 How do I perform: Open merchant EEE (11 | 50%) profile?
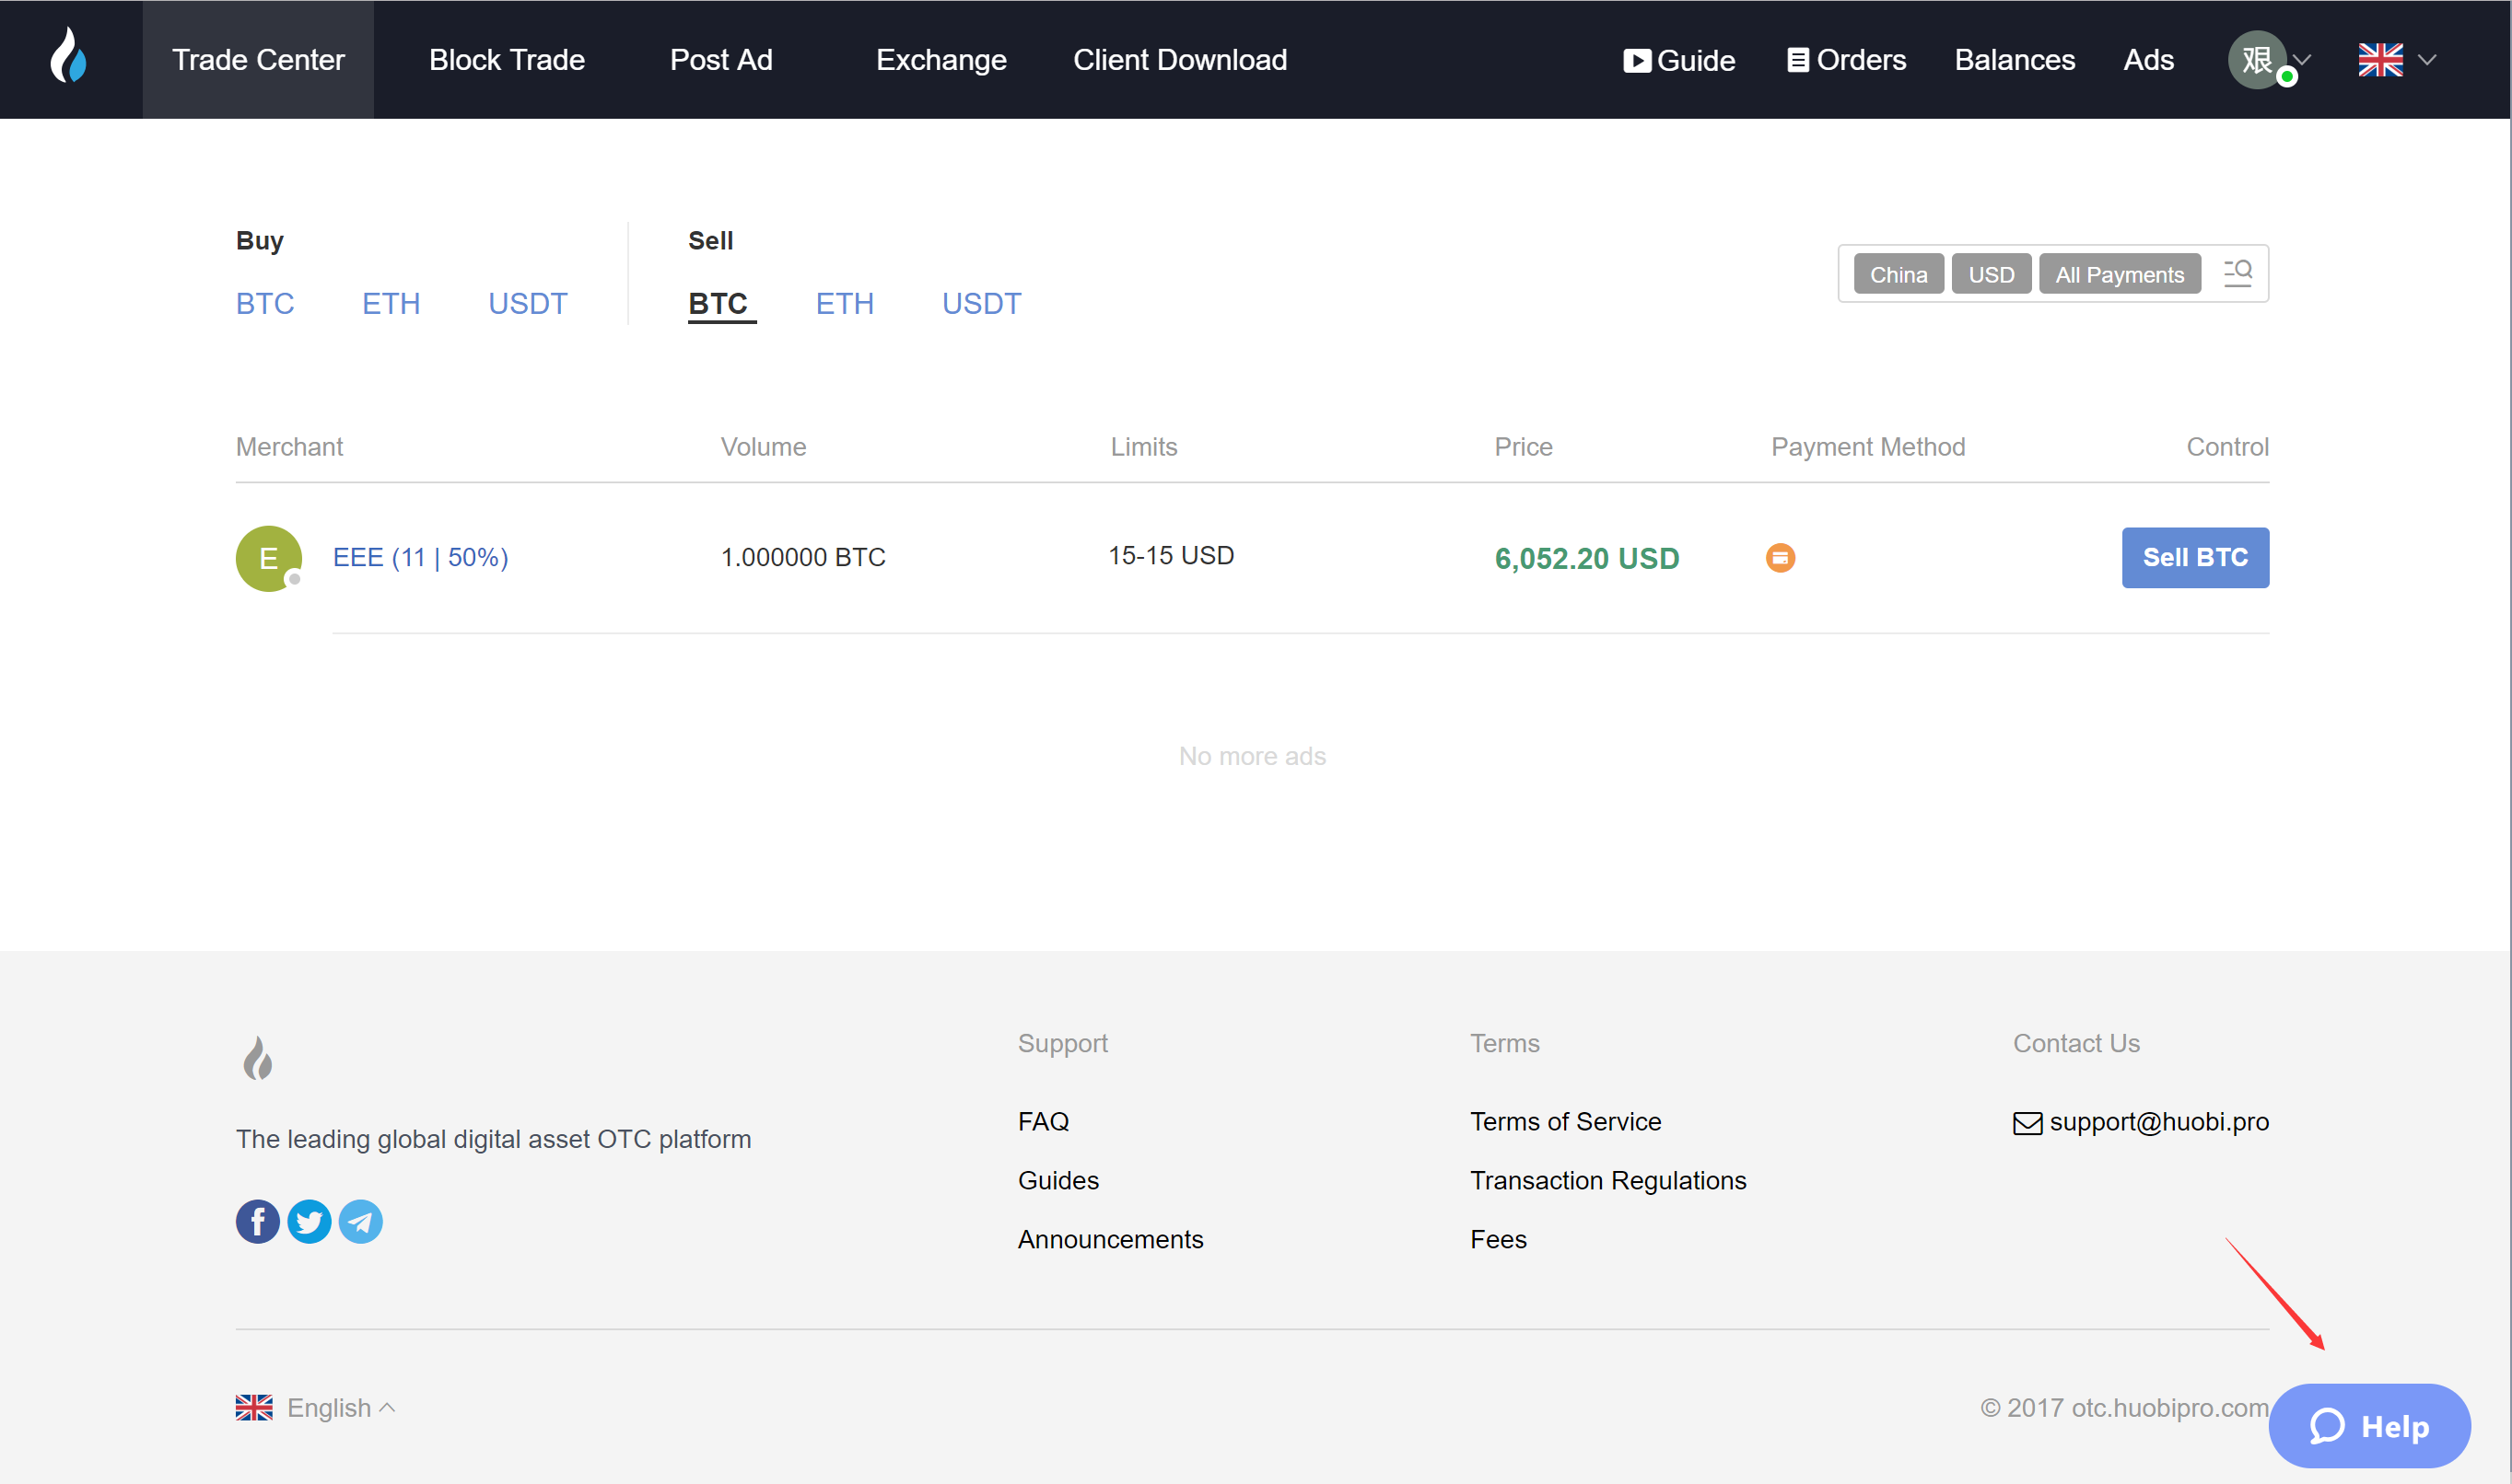(420, 557)
